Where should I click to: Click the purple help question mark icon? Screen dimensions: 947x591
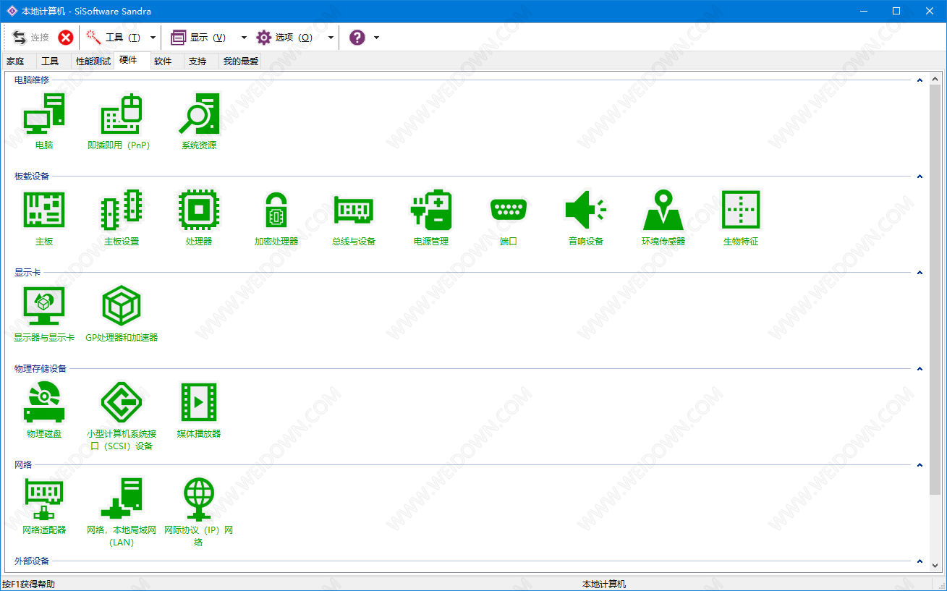click(357, 38)
